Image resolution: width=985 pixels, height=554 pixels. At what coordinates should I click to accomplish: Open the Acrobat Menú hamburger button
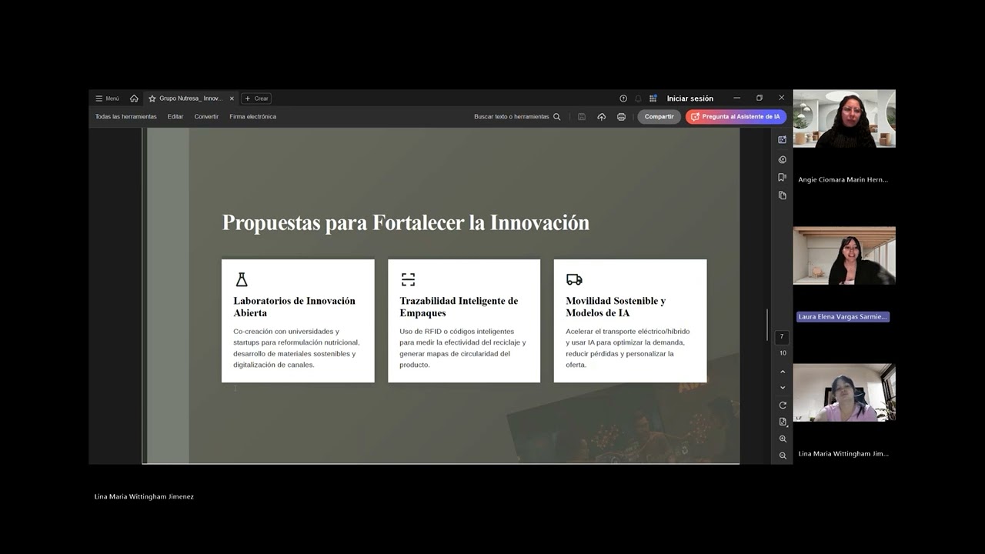107,98
